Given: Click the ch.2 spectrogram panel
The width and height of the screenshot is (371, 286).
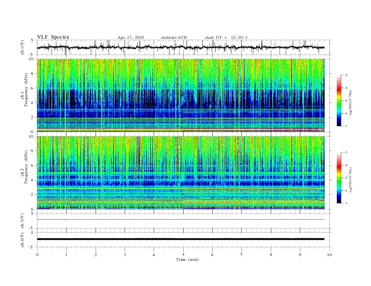Looking at the screenshot, I should (x=181, y=173).
